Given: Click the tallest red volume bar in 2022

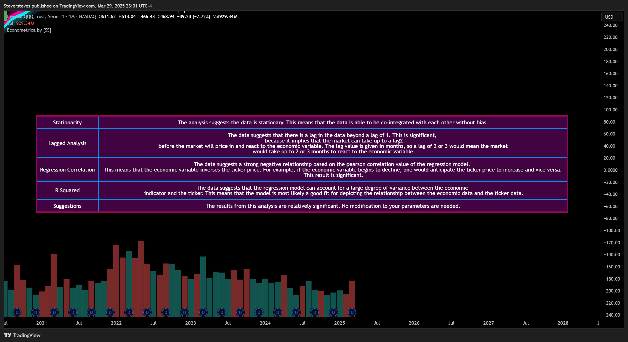Looking at the screenshot, I should click(141, 279).
